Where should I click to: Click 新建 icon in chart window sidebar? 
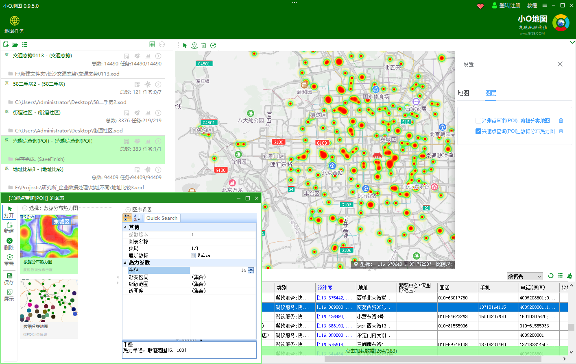pyautogui.click(x=9, y=227)
